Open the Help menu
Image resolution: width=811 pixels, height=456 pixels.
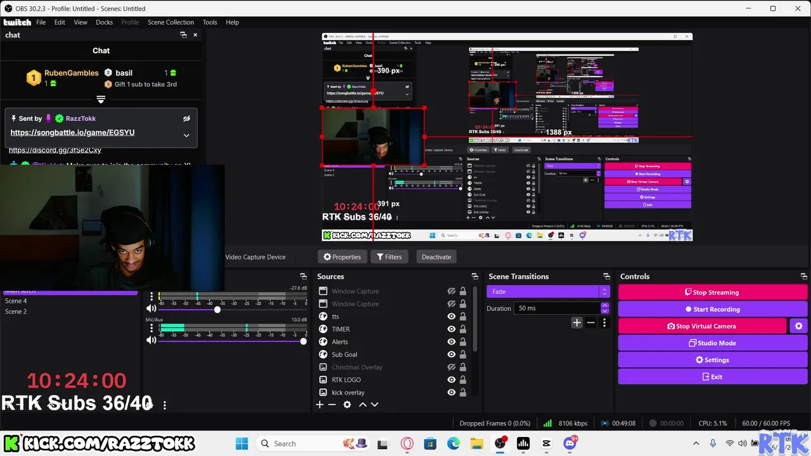[233, 22]
